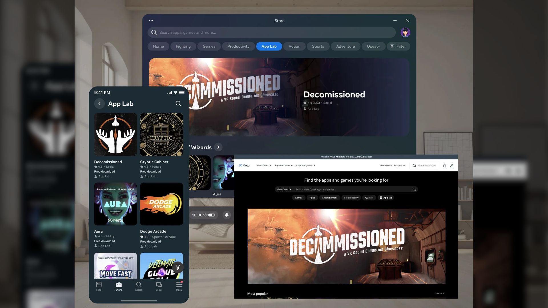Expand the Apps and games dropdown on website

(306, 165)
